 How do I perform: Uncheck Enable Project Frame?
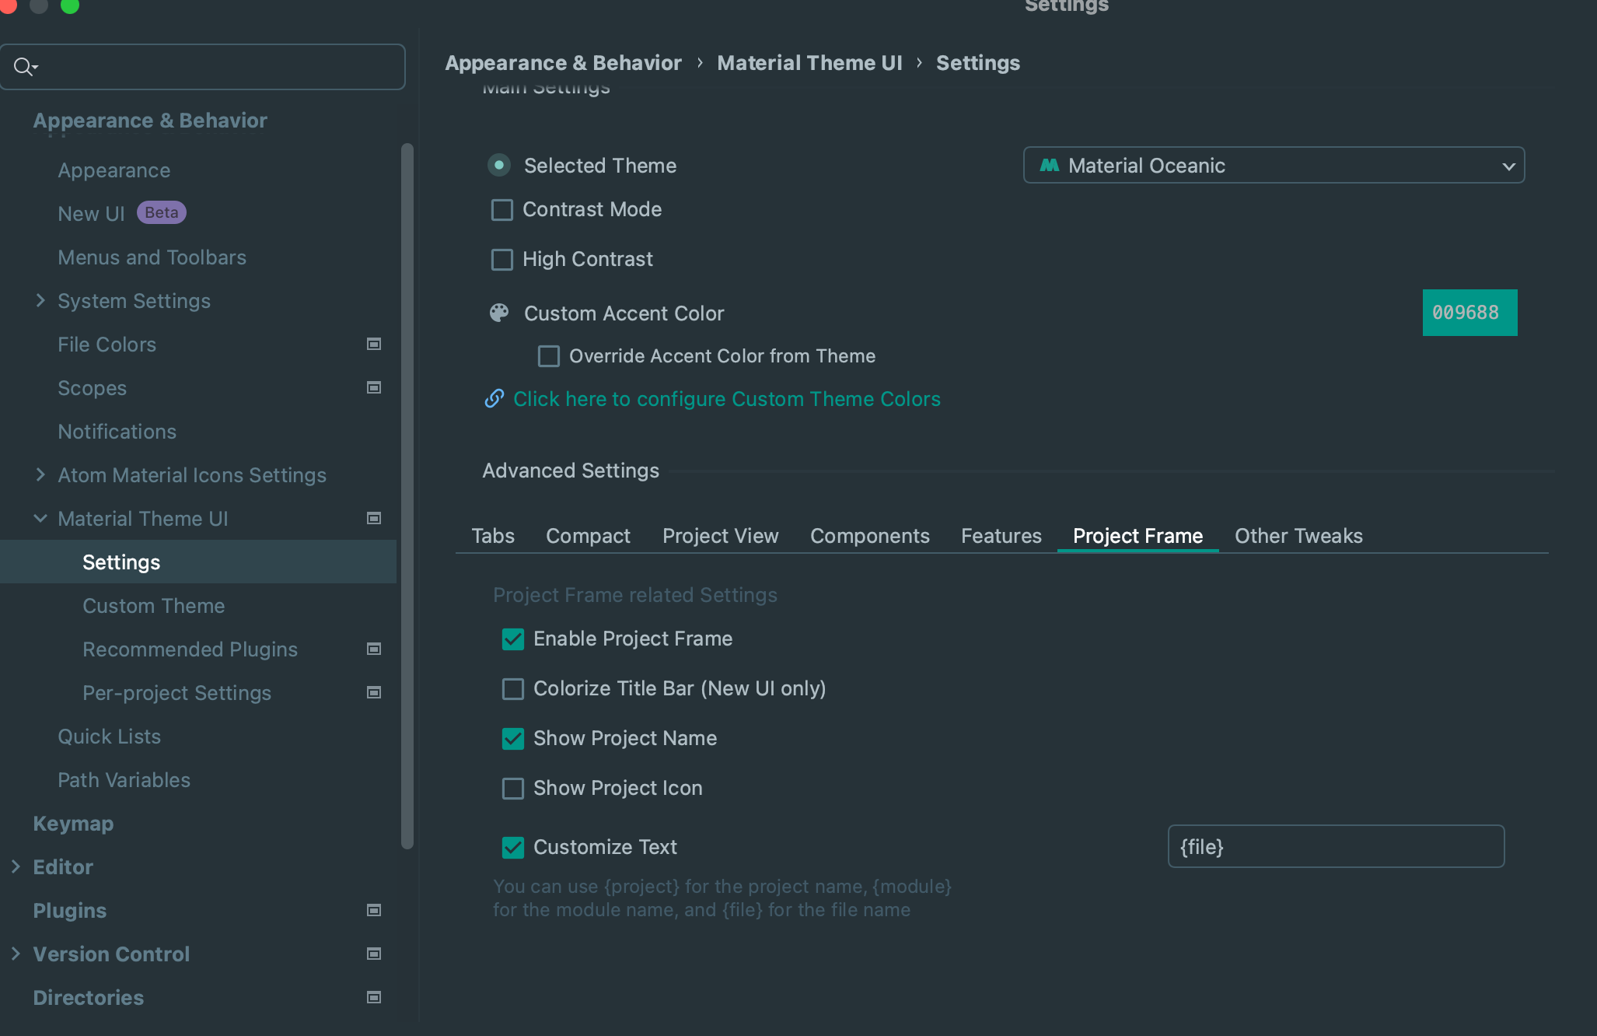tap(512, 639)
